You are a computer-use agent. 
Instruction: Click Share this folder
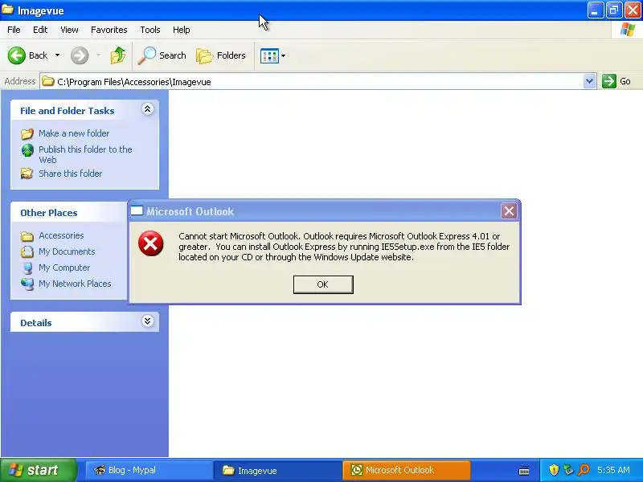[x=70, y=174]
